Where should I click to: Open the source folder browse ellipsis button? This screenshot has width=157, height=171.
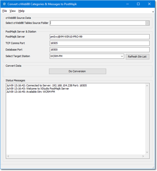click(x=147, y=23)
